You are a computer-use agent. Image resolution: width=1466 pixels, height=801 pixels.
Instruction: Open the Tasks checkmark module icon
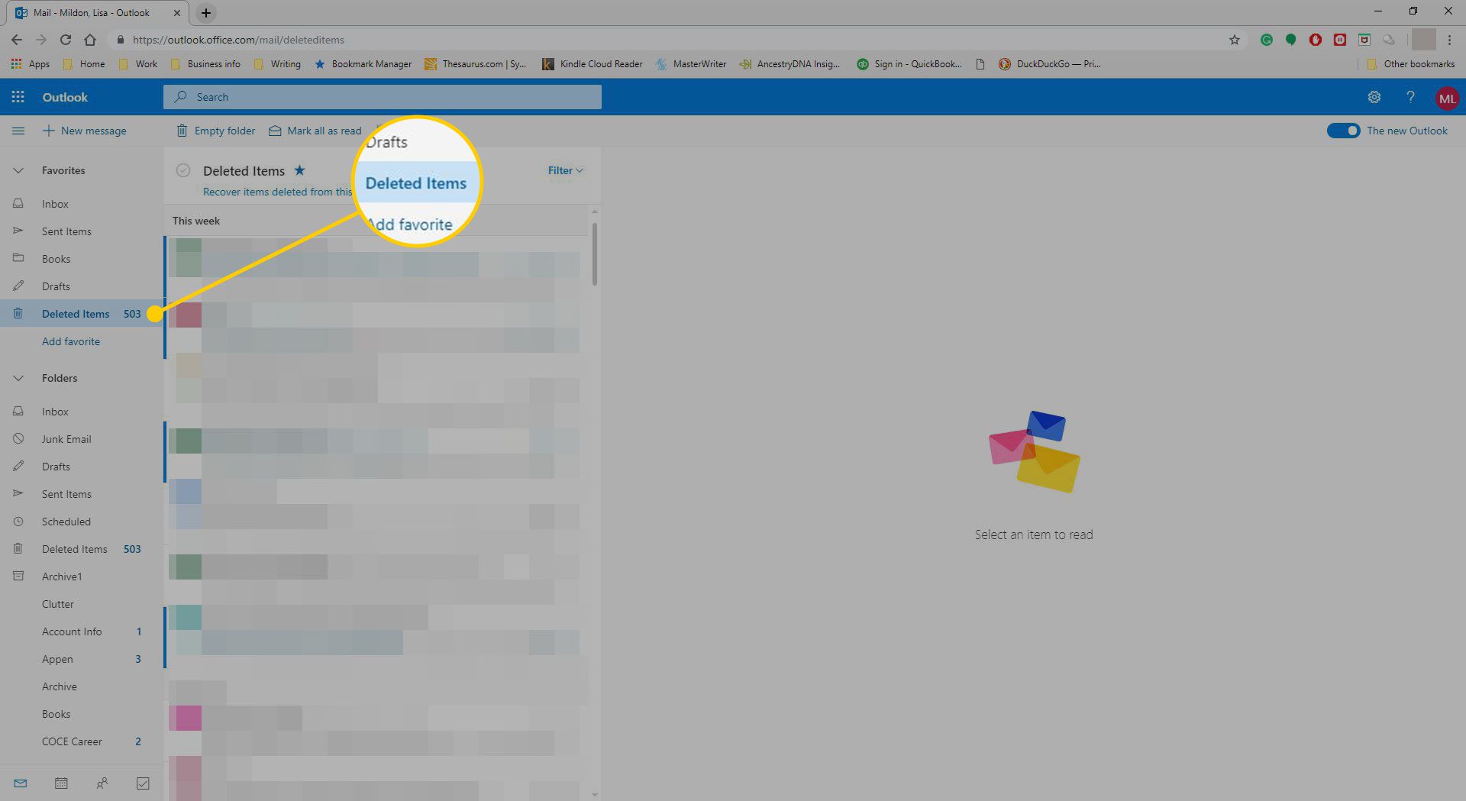pos(143,783)
